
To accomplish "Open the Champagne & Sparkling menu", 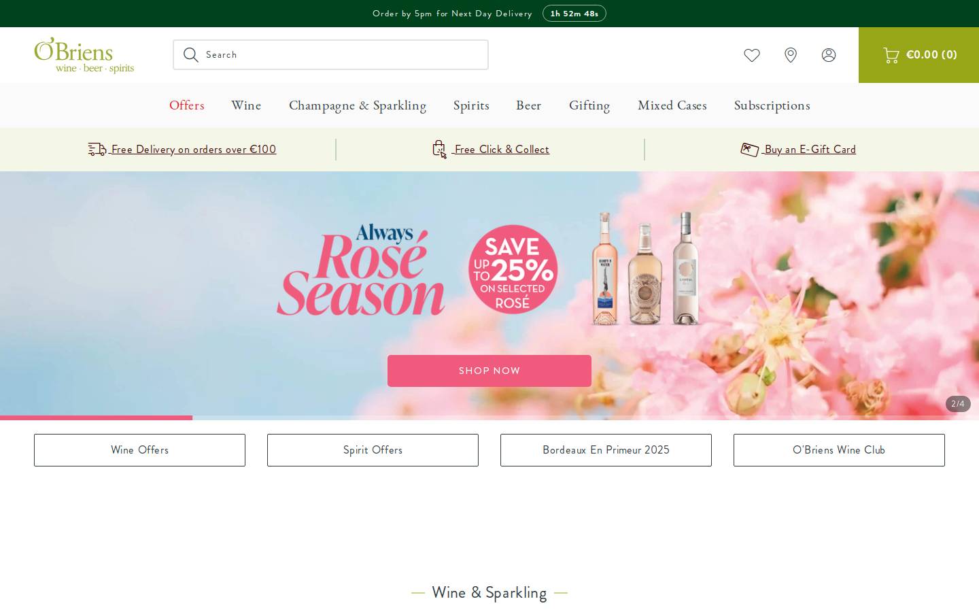I will coord(358,105).
